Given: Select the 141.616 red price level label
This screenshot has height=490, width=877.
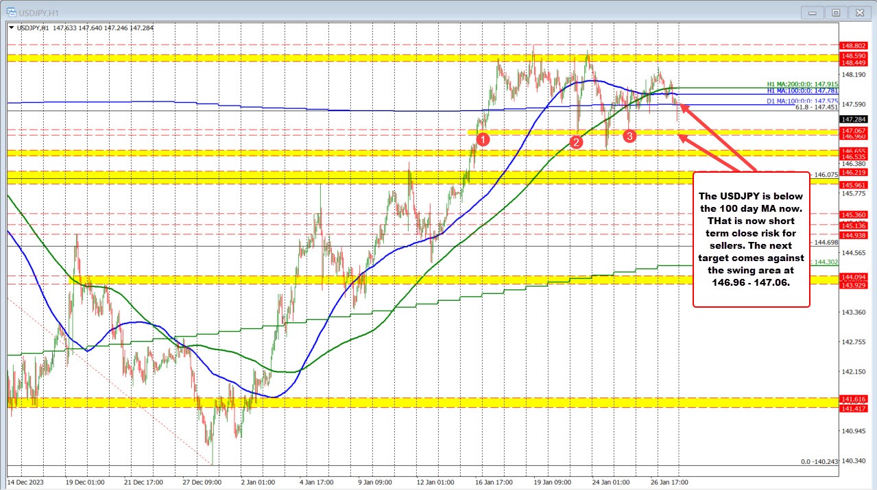Looking at the screenshot, I should pos(854,399).
